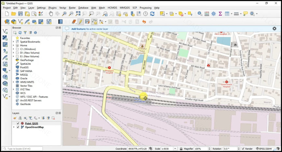Open the Temporal Controller clock icon
282x152 pixels.
click(x=146, y=14)
